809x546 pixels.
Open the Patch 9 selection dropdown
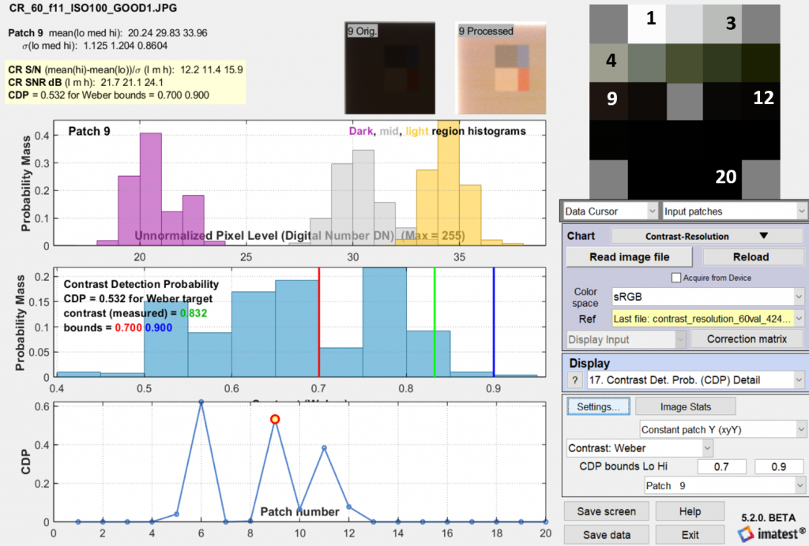pyautogui.click(x=724, y=485)
